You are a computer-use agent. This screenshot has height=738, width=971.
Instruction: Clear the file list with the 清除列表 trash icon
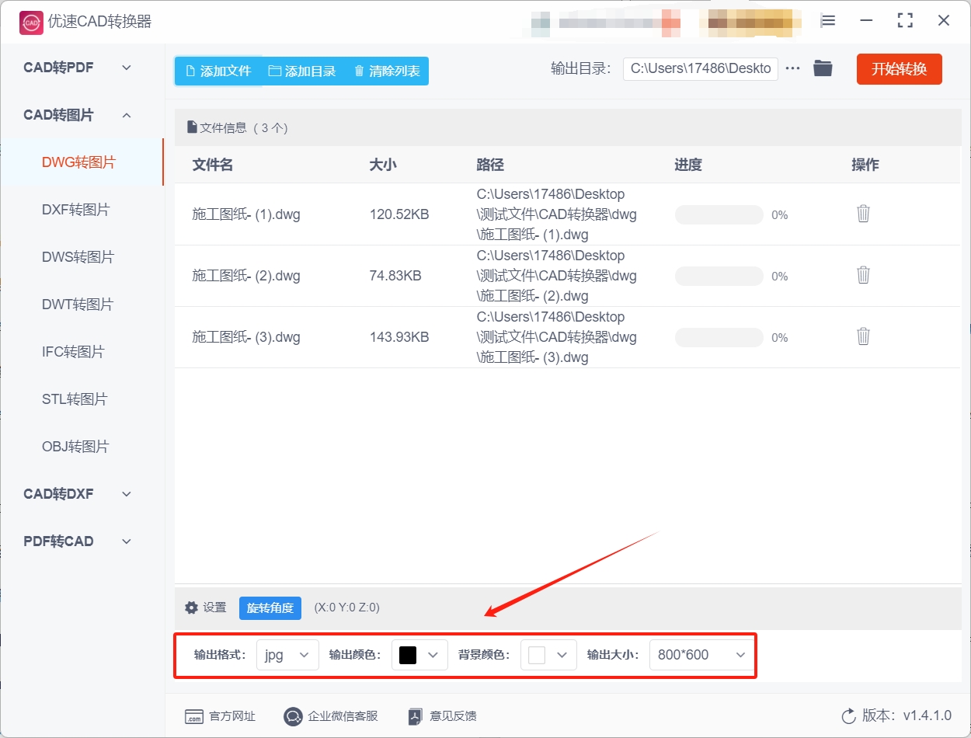[358, 71]
